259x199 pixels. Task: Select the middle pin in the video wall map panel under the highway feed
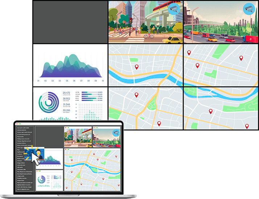pos(197,66)
